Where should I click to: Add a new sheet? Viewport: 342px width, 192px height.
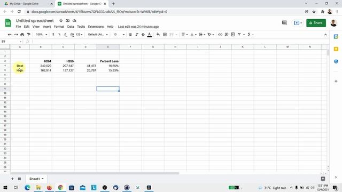12,179
